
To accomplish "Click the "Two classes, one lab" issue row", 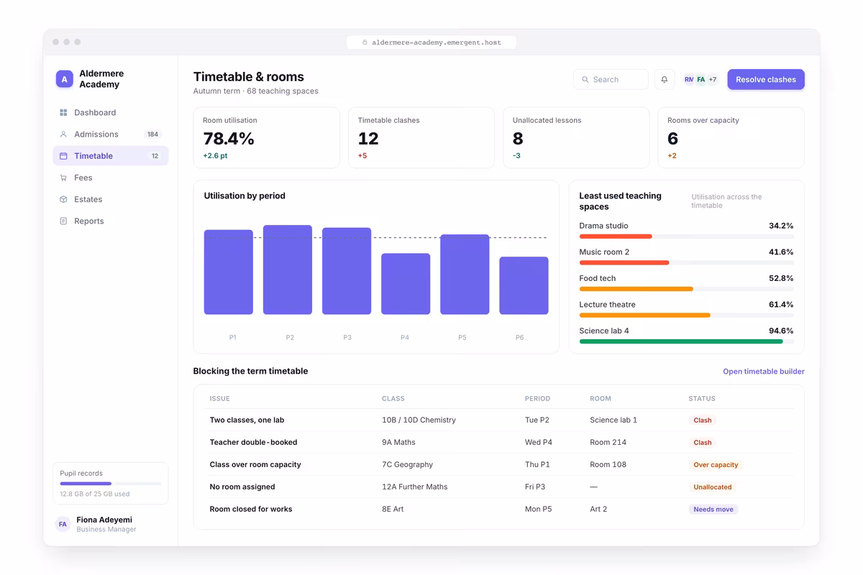I will 499,420.
